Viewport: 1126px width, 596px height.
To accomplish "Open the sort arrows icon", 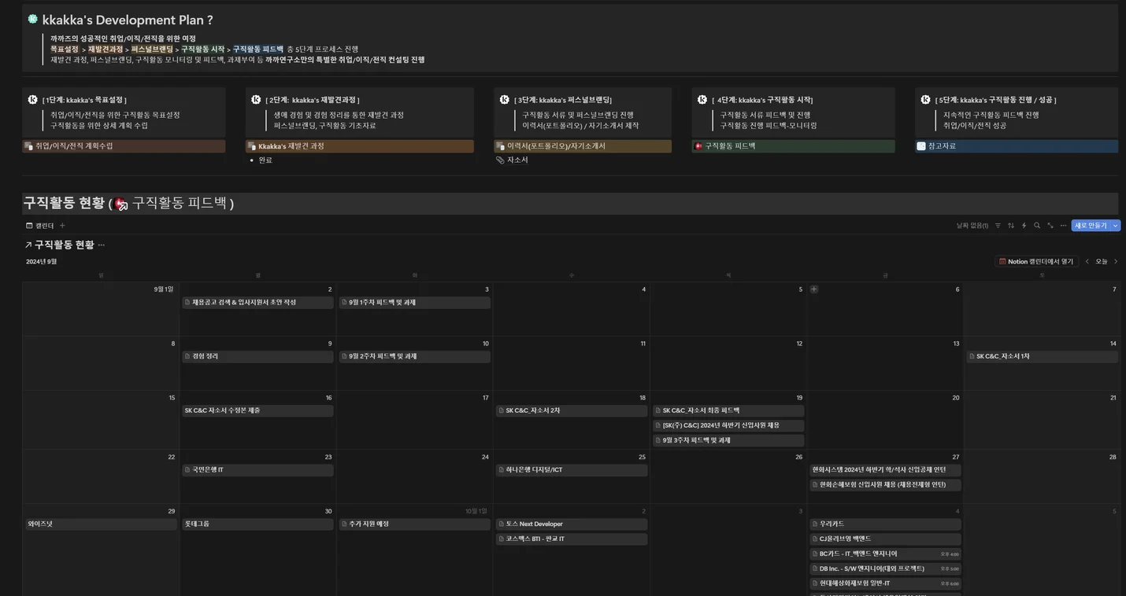I will pos(1011,226).
